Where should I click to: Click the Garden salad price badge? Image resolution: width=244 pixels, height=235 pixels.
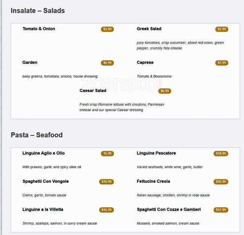(x=107, y=63)
